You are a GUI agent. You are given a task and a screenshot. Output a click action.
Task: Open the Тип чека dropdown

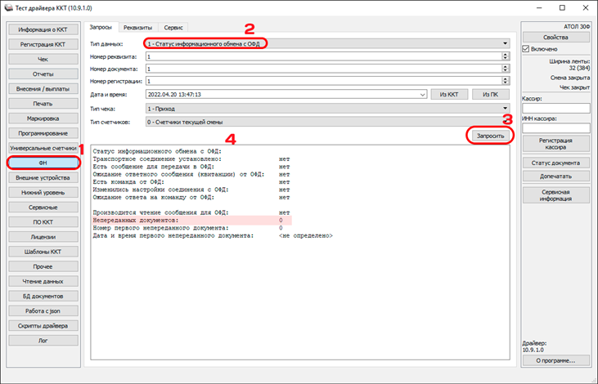tap(506, 108)
